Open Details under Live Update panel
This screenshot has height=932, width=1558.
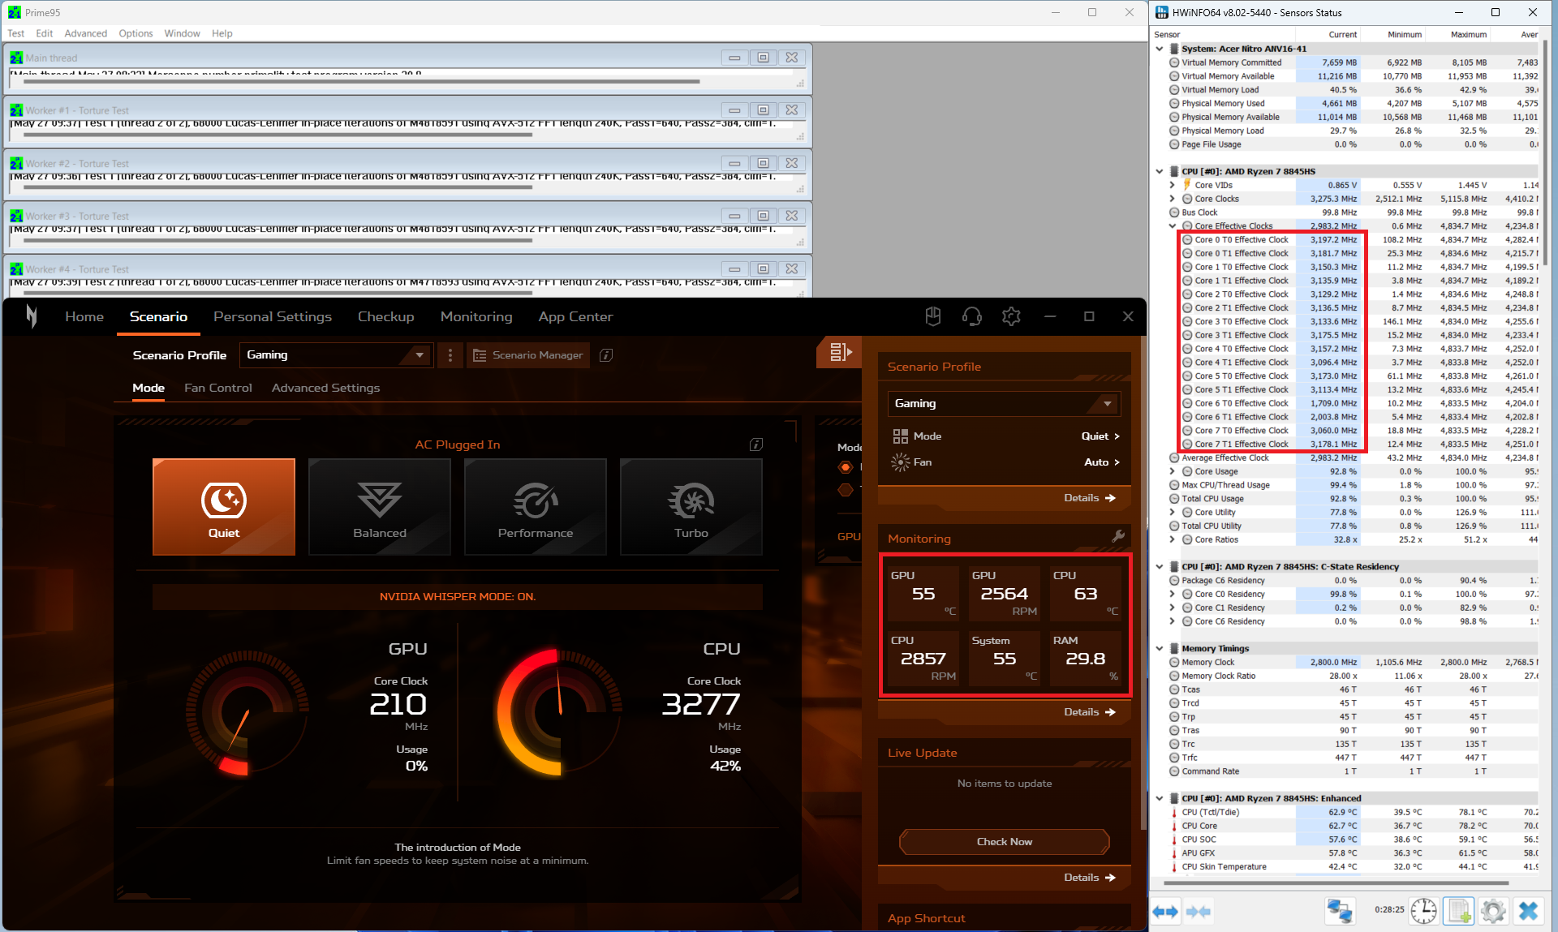click(1090, 878)
